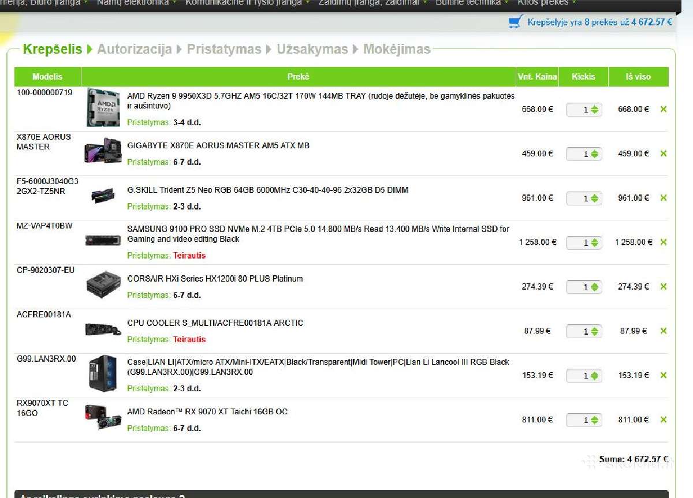The height and width of the screenshot is (498, 693).
Task: Click quantity stepper arrows for ARCTIC CPU cooler
Action: (595, 332)
